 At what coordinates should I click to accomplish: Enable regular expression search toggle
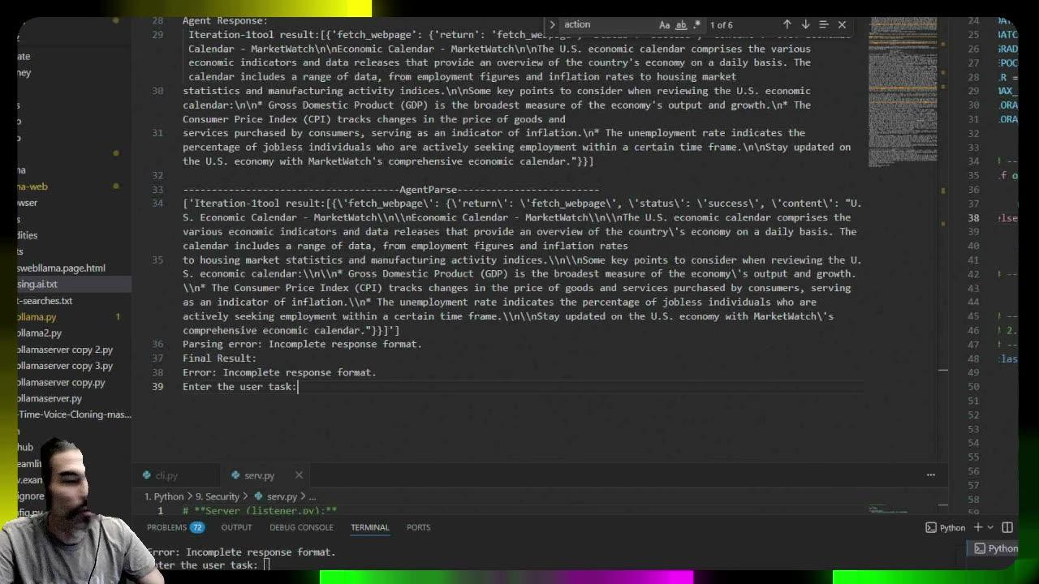[x=696, y=25]
